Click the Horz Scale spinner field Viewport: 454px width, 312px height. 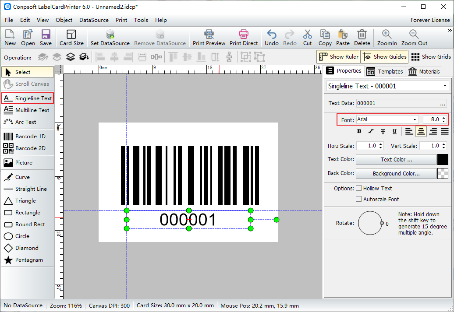click(x=370, y=146)
